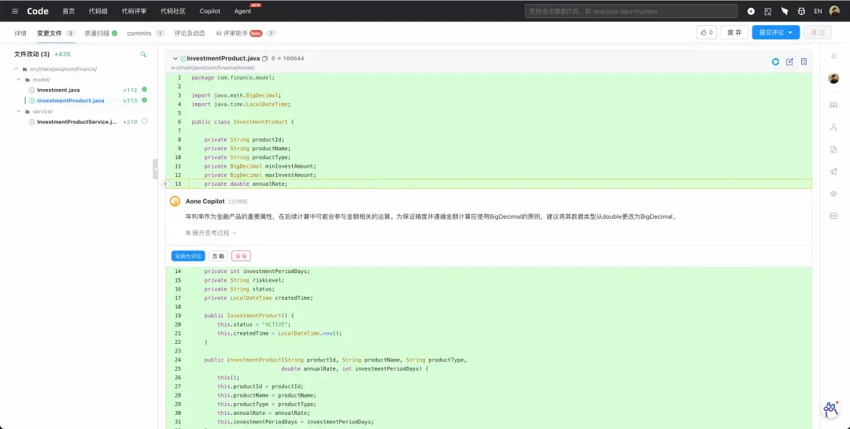850x429 pixels.
Task: Click line number 13 in the diff
Action: (178, 184)
